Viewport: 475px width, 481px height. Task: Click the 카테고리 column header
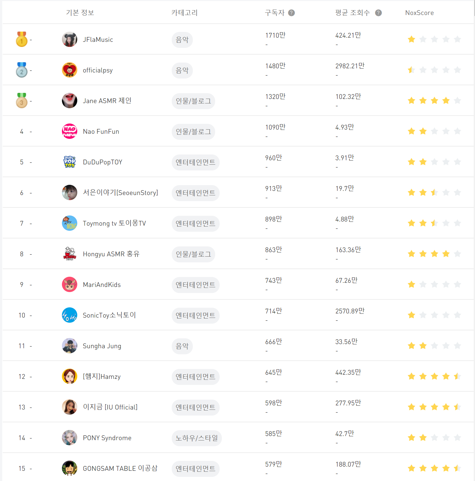coord(185,13)
